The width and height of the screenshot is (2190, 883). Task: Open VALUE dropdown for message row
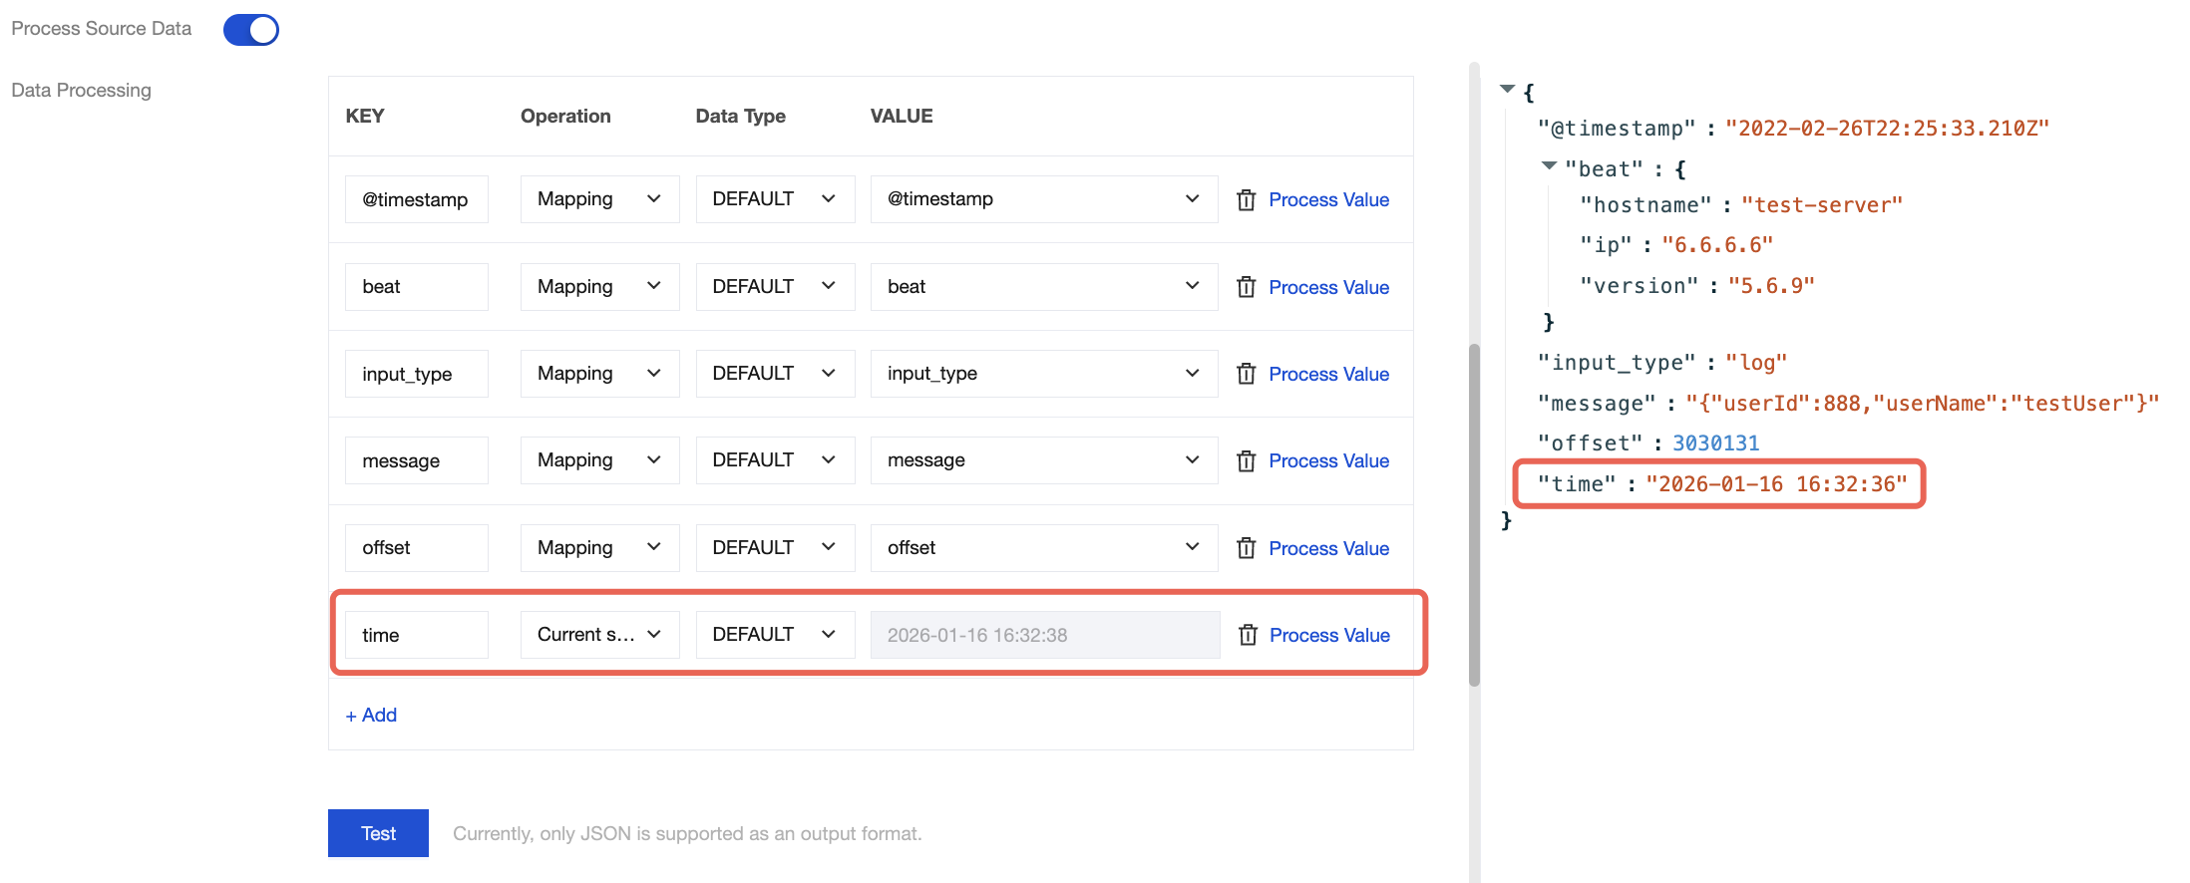coord(1043,460)
